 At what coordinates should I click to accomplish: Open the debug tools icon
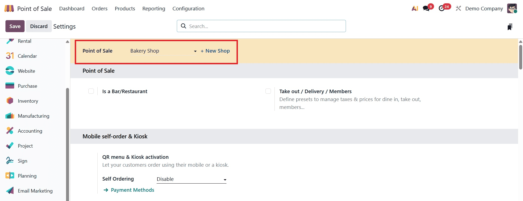point(458,8)
